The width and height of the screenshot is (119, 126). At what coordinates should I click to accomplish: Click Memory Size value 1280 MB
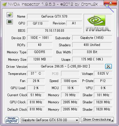pos(40,59)
